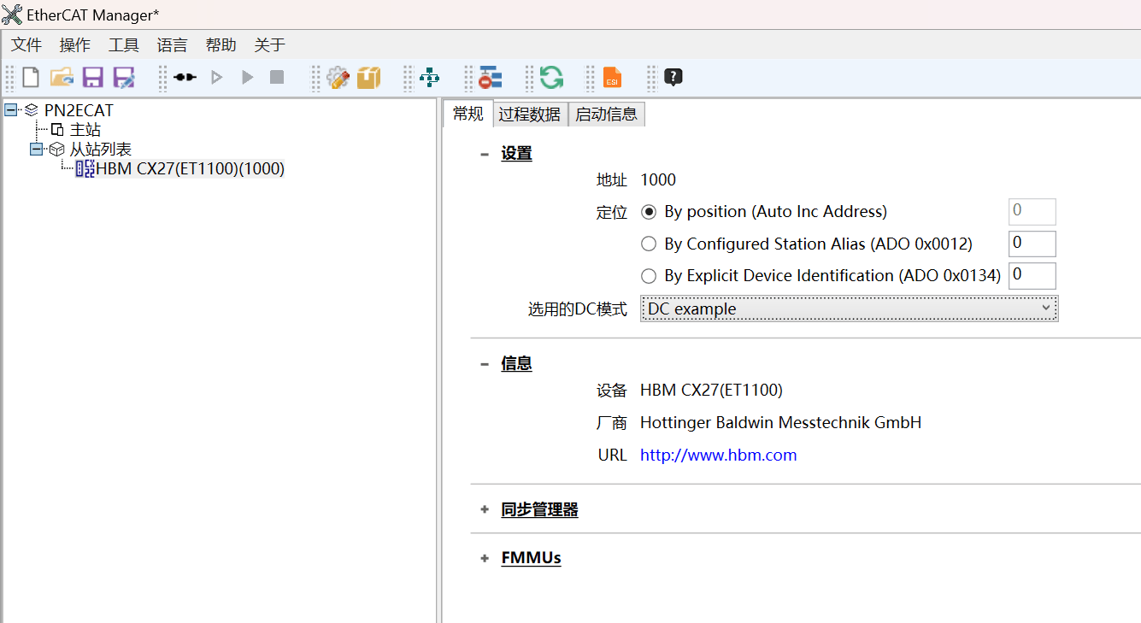The image size is (1141, 623).
Task: Select PN2ECAT root tree item
Action: tap(79, 110)
